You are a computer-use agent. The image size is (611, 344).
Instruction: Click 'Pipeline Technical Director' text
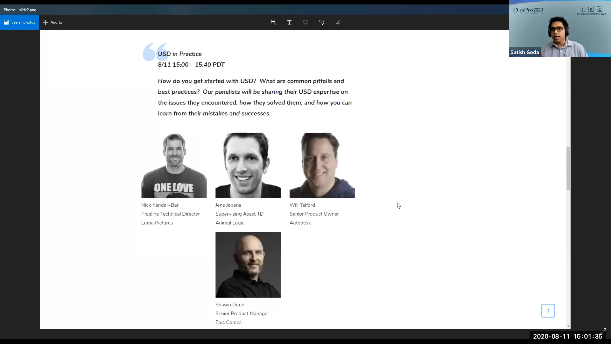(171, 214)
